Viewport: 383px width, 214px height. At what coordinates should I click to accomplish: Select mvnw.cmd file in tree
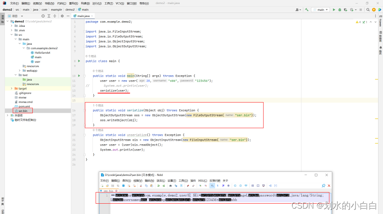pyautogui.click(x=26, y=102)
